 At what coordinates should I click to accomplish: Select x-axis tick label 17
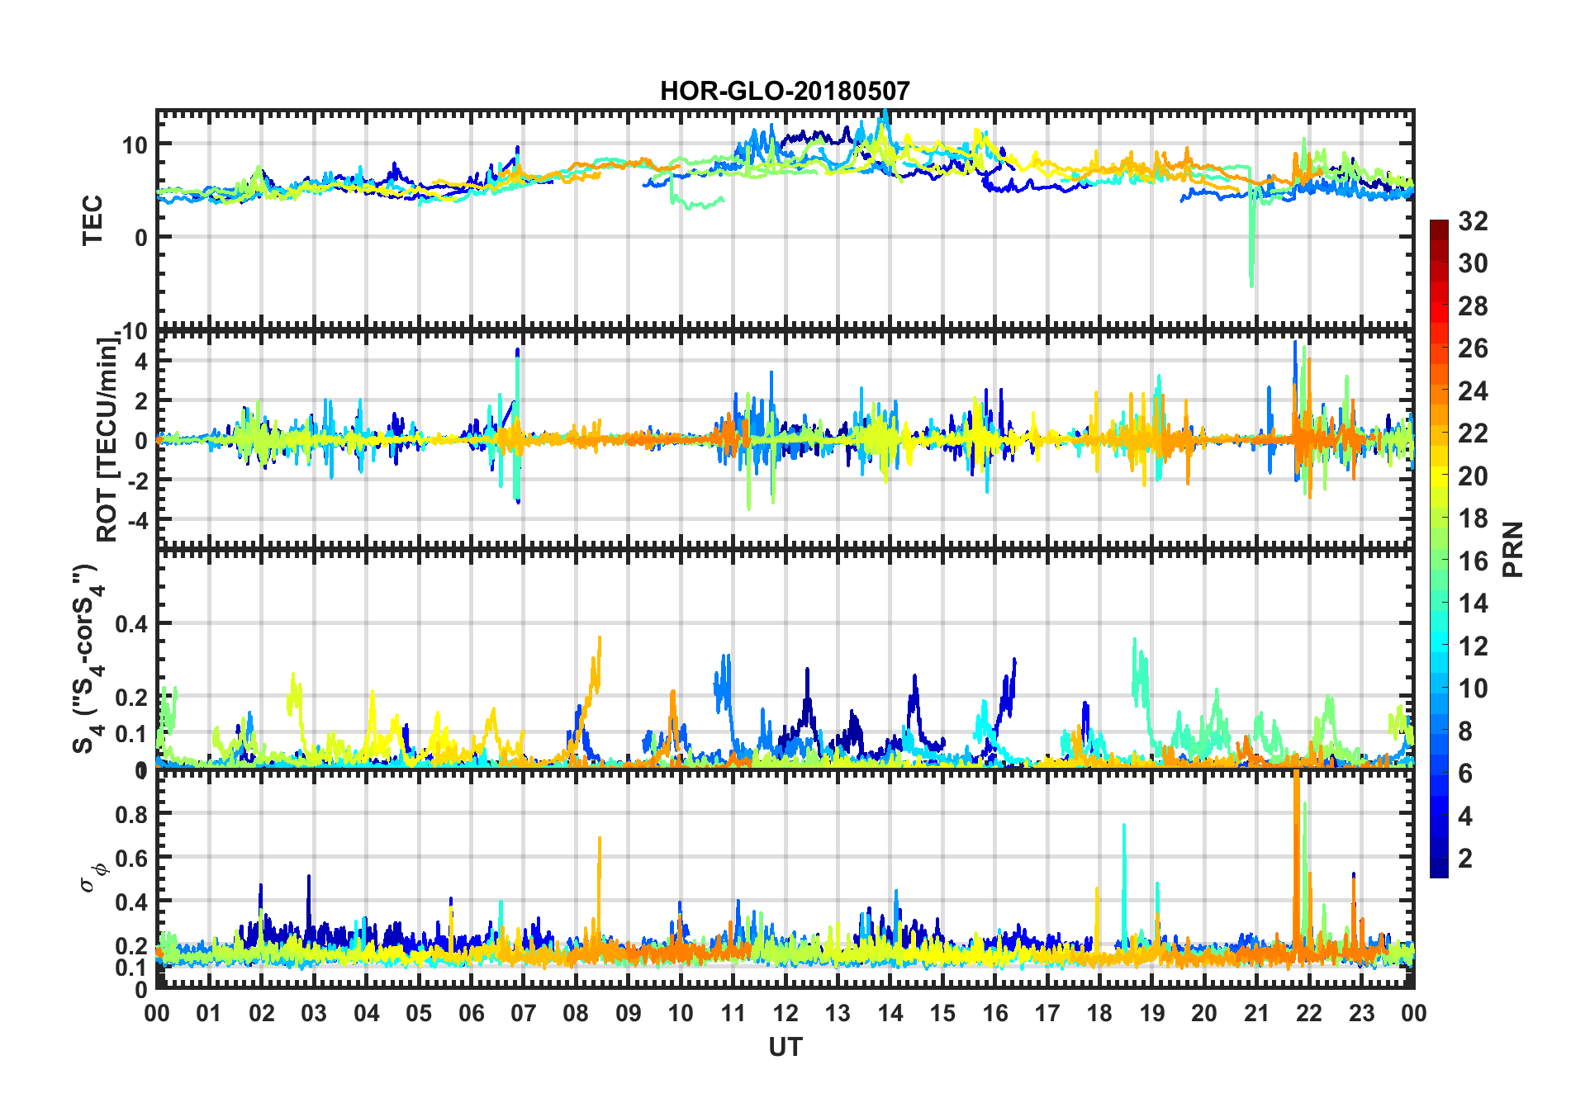1047,1013
